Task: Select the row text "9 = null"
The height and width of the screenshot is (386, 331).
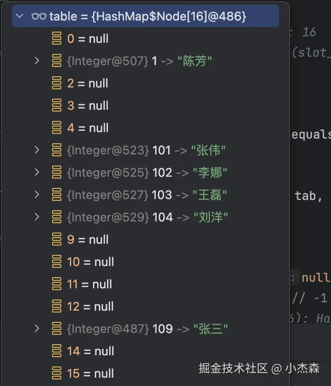Action: [87, 240]
